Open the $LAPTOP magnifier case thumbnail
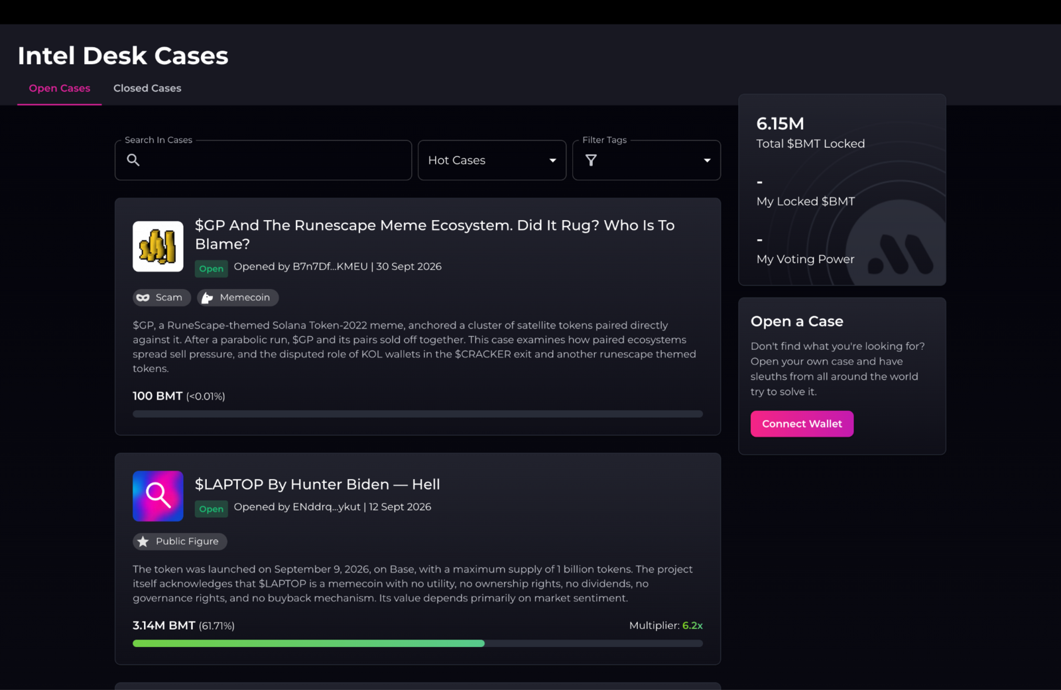The image size is (1061, 690). pos(158,496)
